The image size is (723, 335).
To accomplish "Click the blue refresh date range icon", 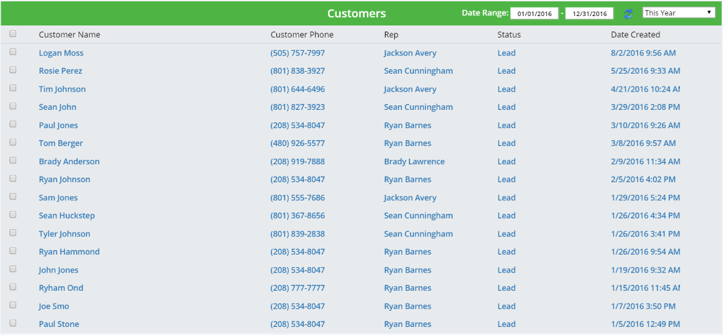I will [x=628, y=13].
